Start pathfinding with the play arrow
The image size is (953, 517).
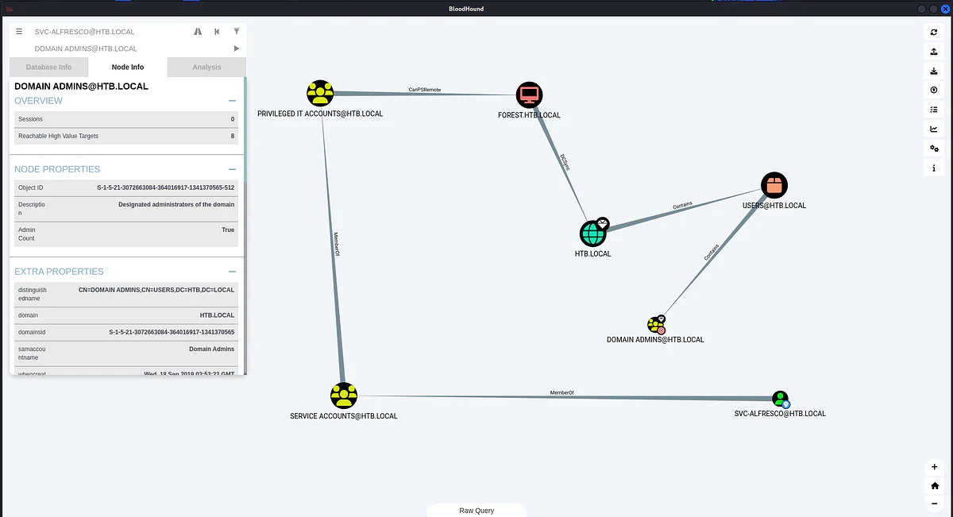(x=236, y=49)
